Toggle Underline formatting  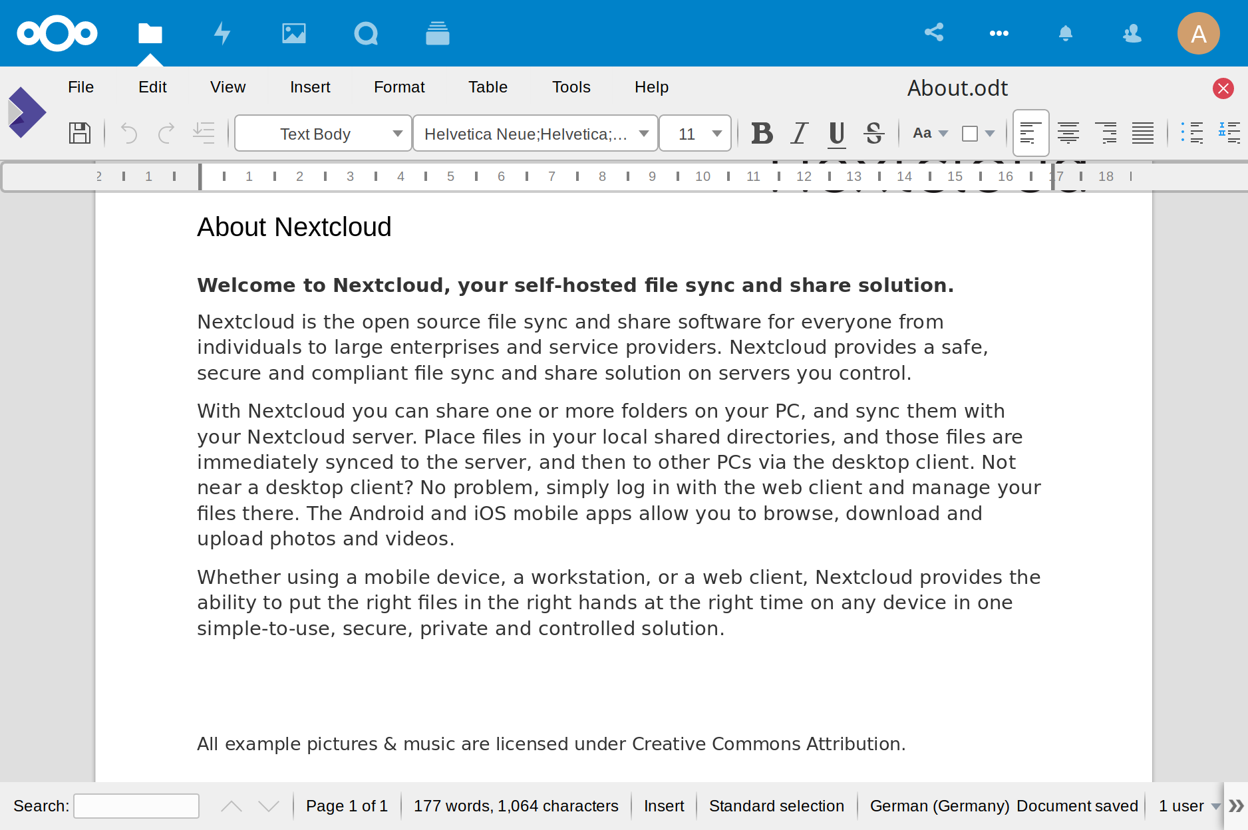[836, 133]
